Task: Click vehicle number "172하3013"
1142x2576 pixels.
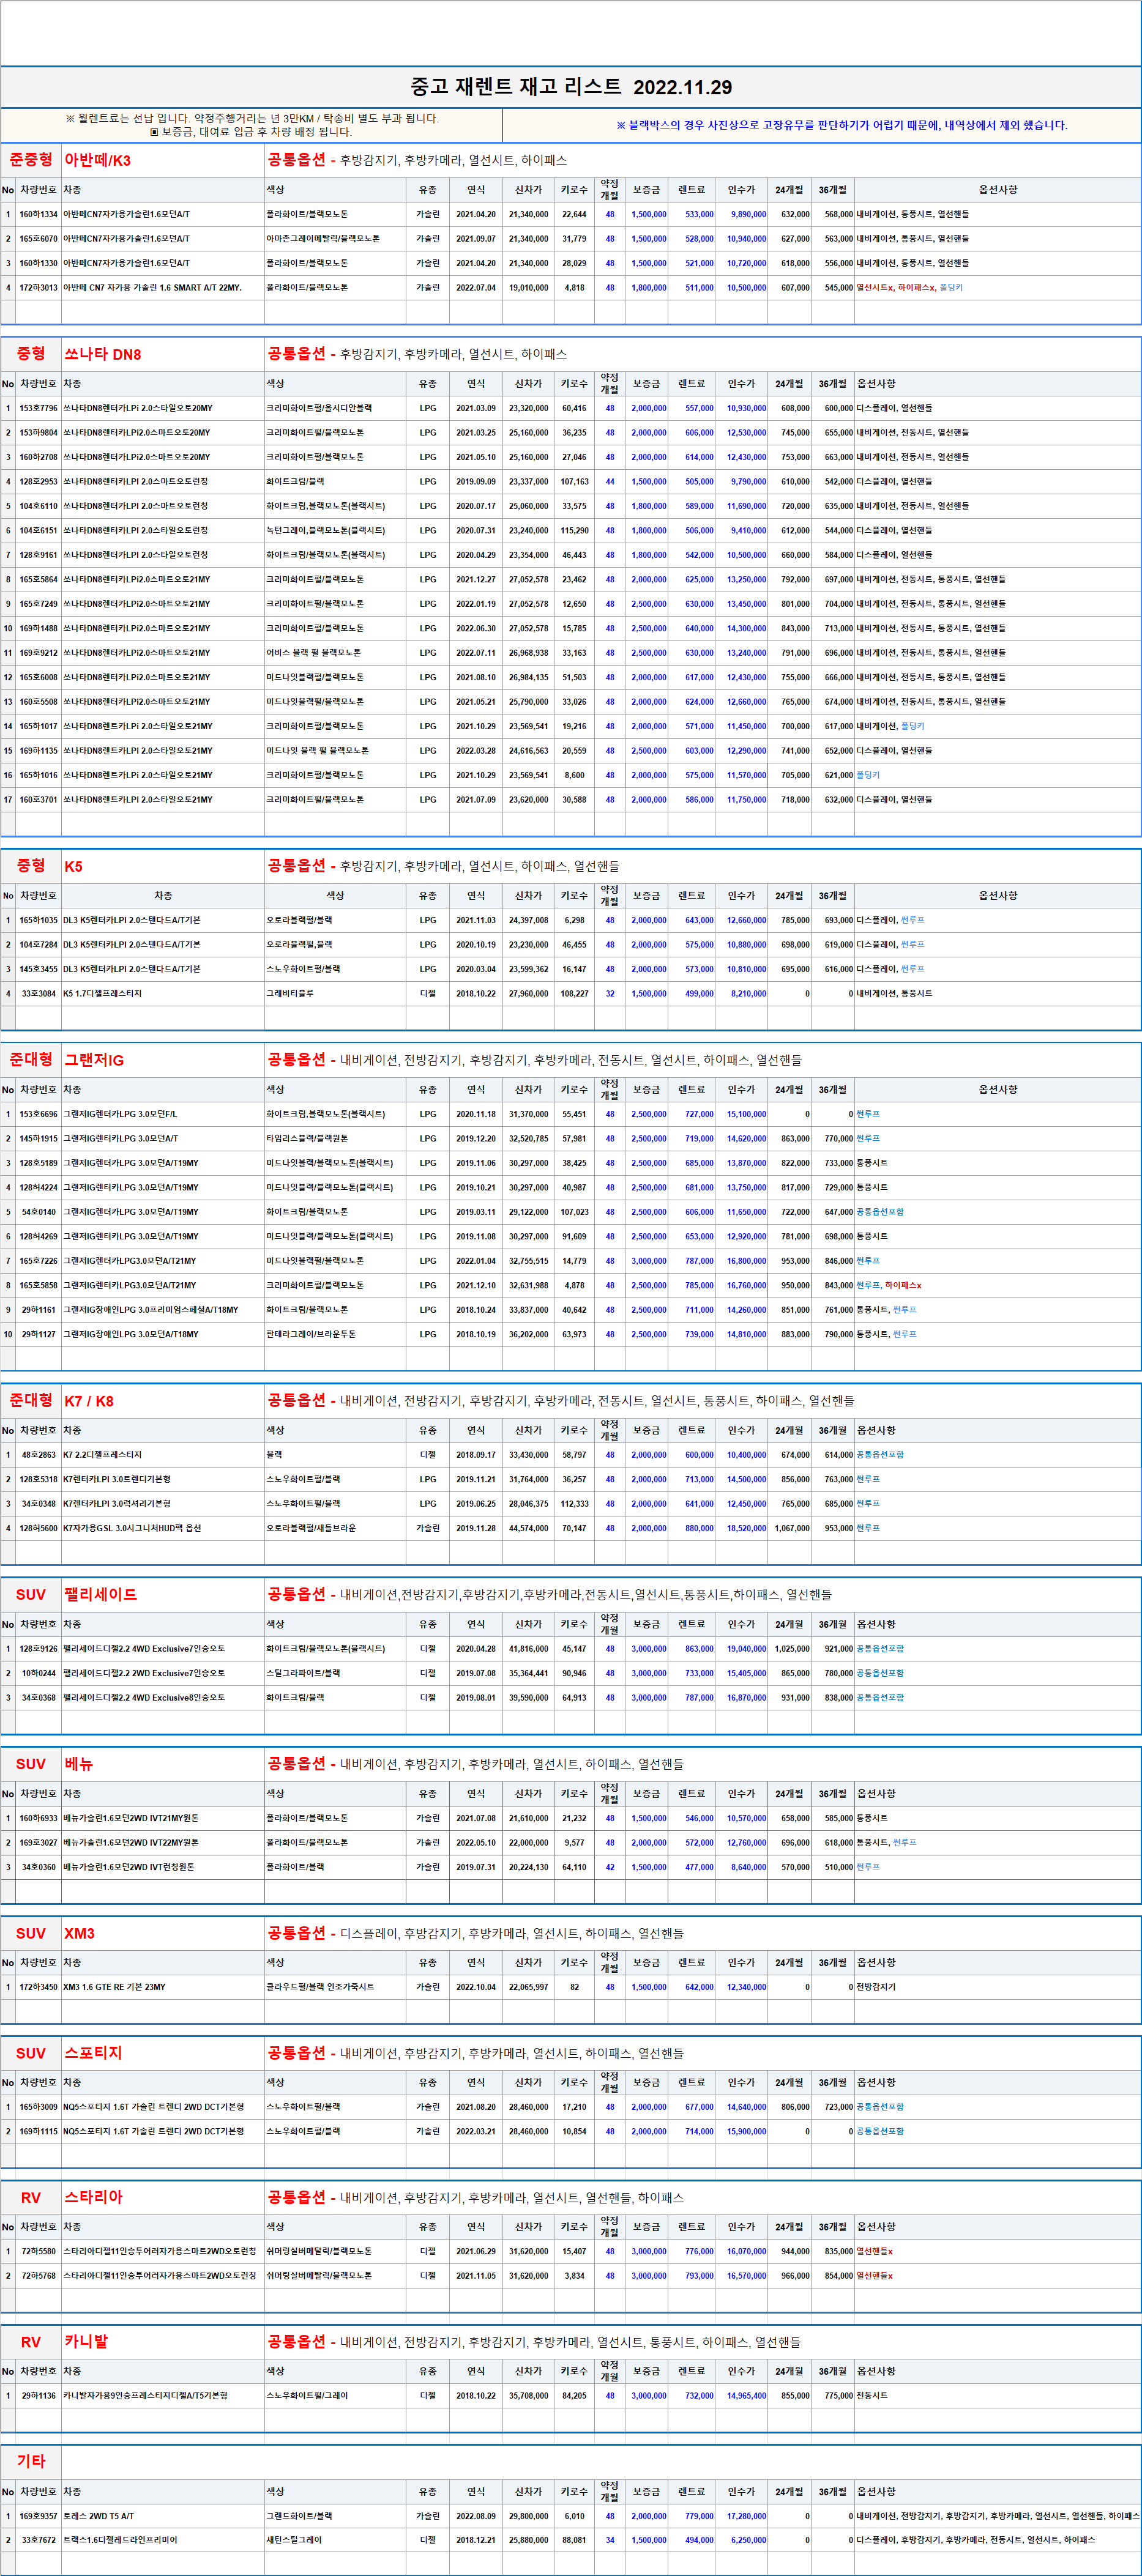Action: point(38,287)
